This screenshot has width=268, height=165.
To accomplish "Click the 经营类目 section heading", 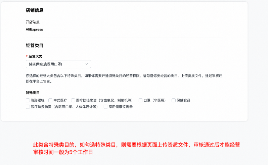I will 35,45.
